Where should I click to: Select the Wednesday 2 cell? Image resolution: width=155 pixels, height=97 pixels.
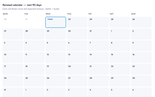pos(56,92)
